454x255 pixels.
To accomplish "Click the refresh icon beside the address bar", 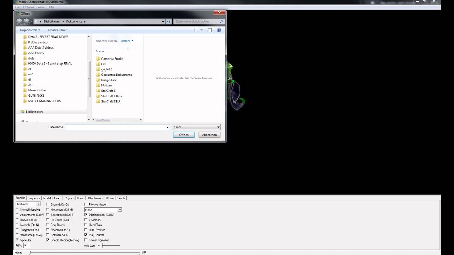I will (x=168, y=21).
